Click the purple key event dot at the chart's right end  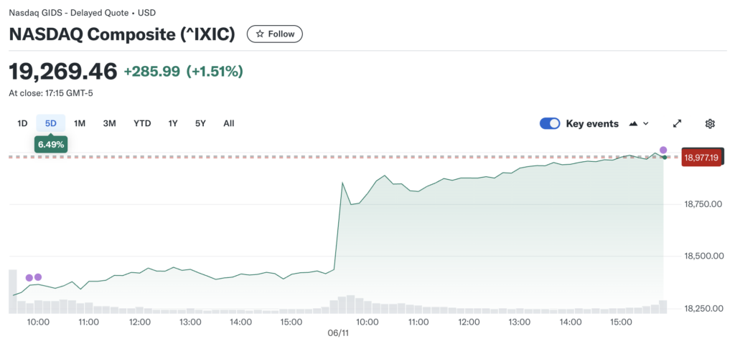pos(663,150)
